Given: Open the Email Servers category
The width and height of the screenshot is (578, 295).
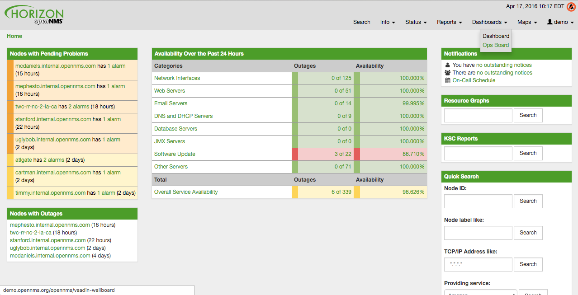Looking at the screenshot, I should (x=171, y=103).
